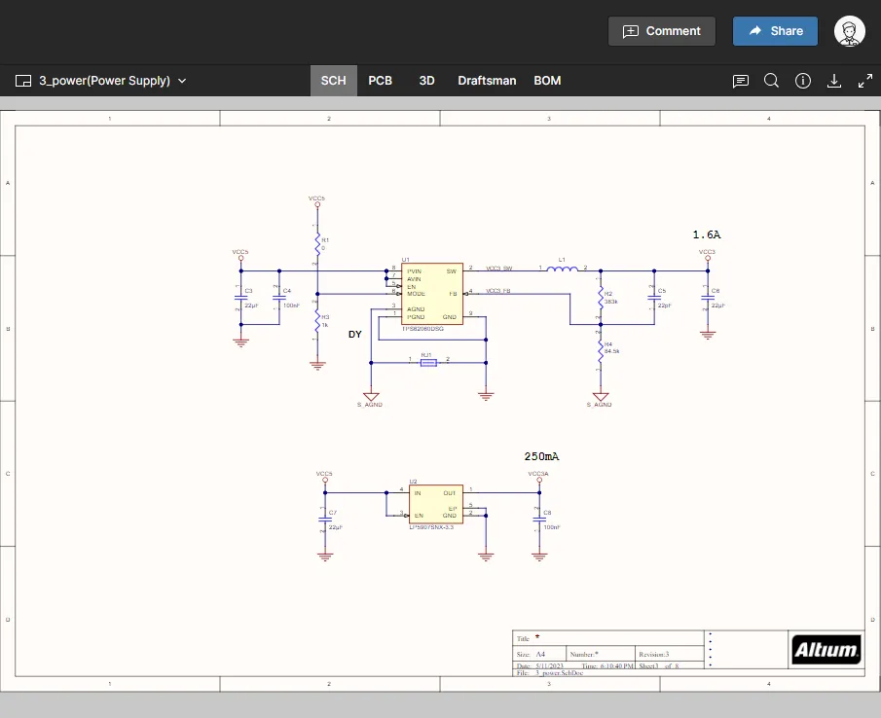Select the RJ1 jumper component

pyautogui.click(x=428, y=363)
